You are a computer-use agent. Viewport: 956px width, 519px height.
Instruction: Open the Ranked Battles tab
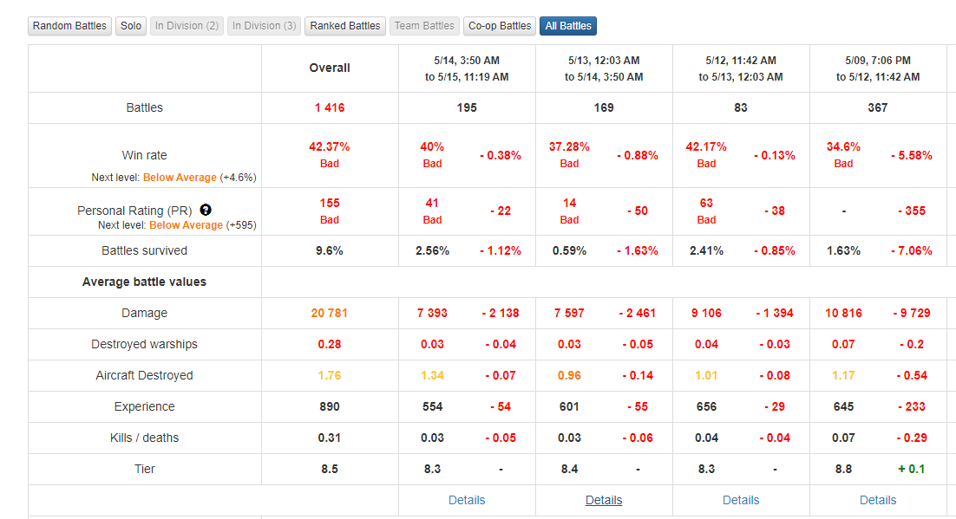[345, 26]
